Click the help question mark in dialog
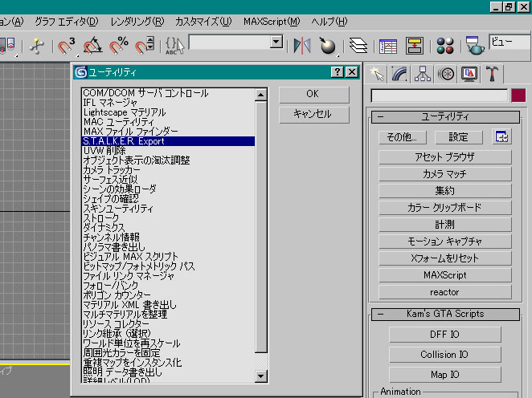The height and width of the screenshot is (398, 532). pos(337,71)
